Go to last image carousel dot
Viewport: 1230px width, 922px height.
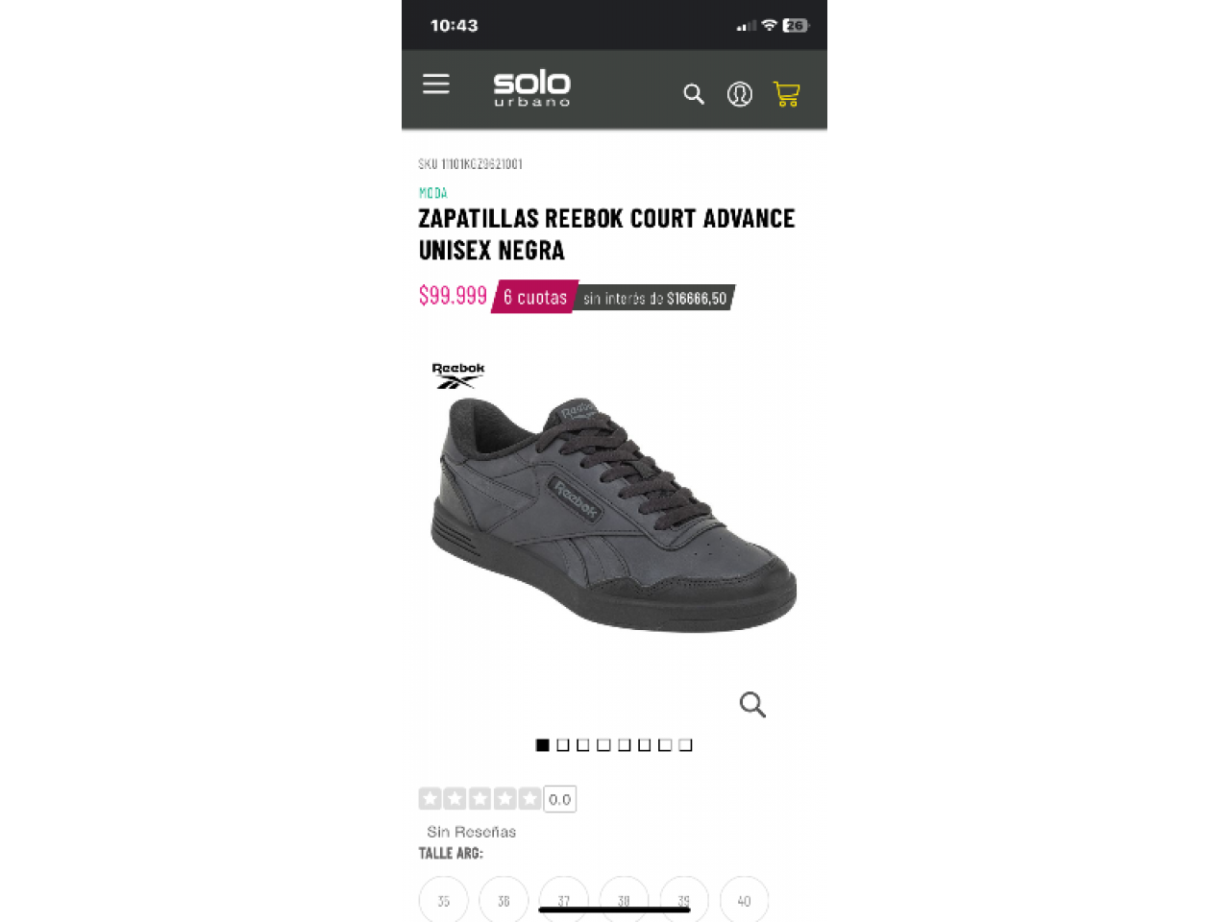point(685,745)
